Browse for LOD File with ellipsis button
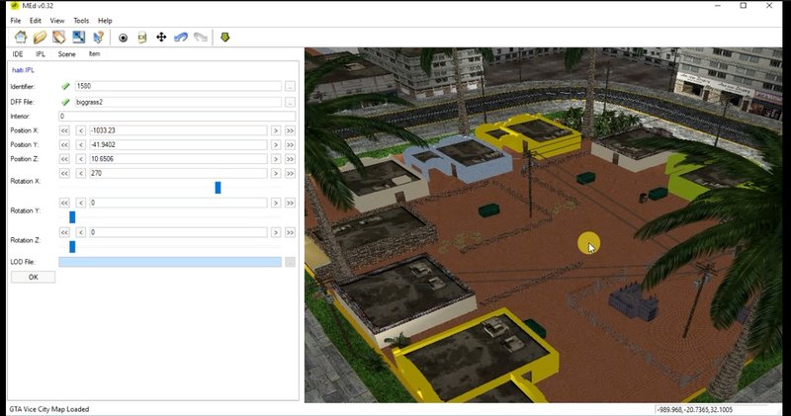The width and height of the screenshot is (791, 416). pyautogui.click(x=290, y=262)
